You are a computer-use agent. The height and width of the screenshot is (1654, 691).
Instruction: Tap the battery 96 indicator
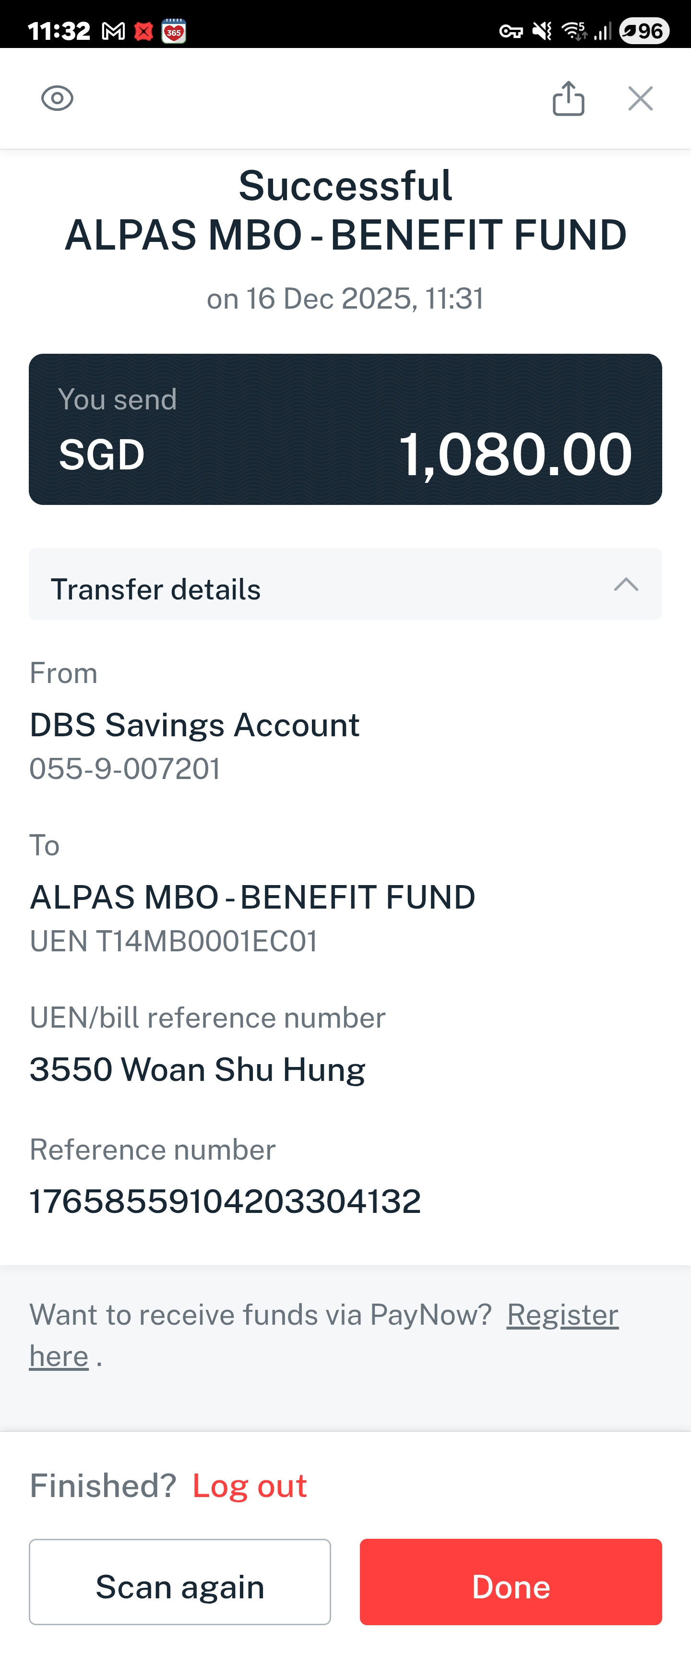644,31
